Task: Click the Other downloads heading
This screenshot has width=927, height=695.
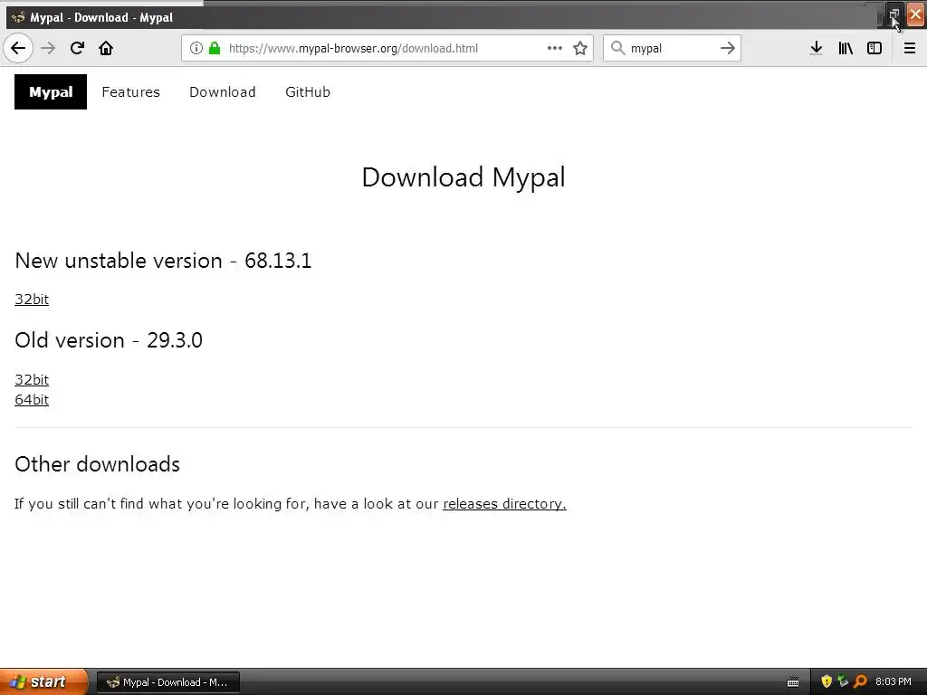Action: 98,464
